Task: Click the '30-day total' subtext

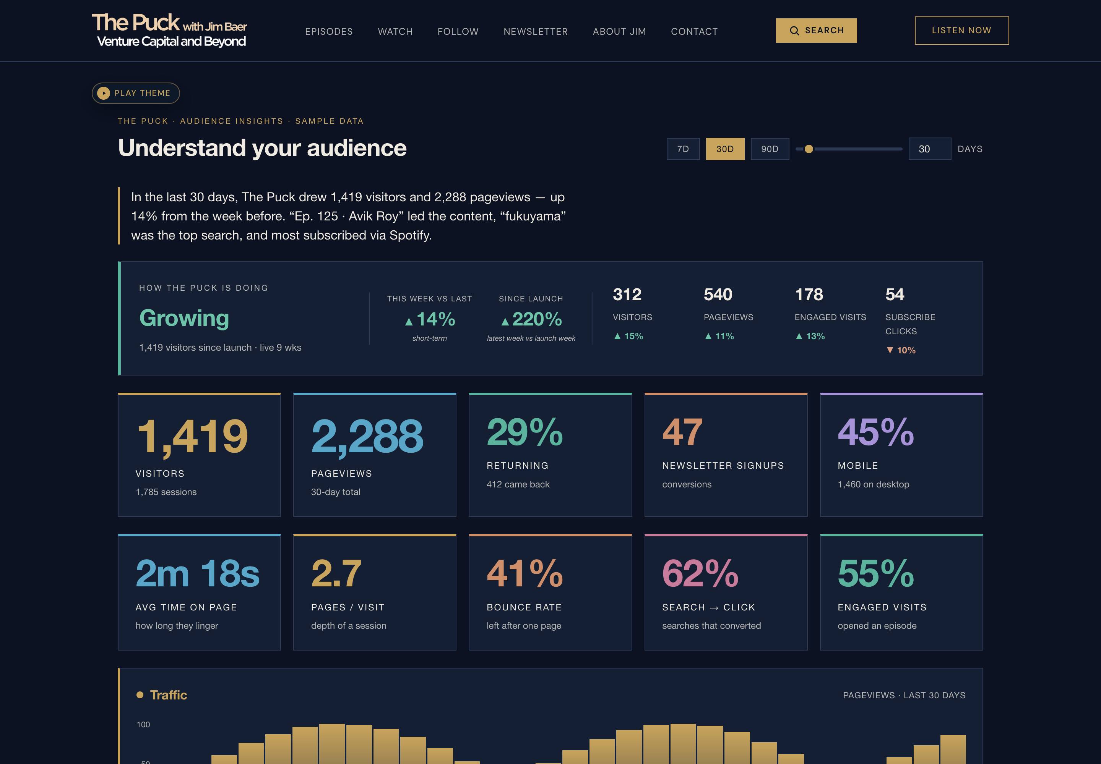Action: point(335,492)
